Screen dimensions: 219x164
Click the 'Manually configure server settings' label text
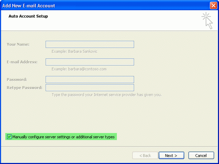coord(64,137)
